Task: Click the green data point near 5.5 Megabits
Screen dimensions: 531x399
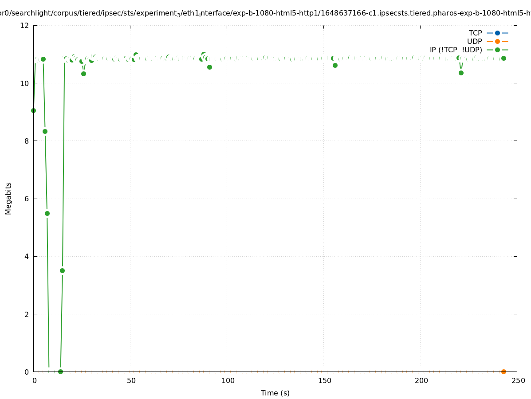Action: pyautogui.click(x=47, y=213)
